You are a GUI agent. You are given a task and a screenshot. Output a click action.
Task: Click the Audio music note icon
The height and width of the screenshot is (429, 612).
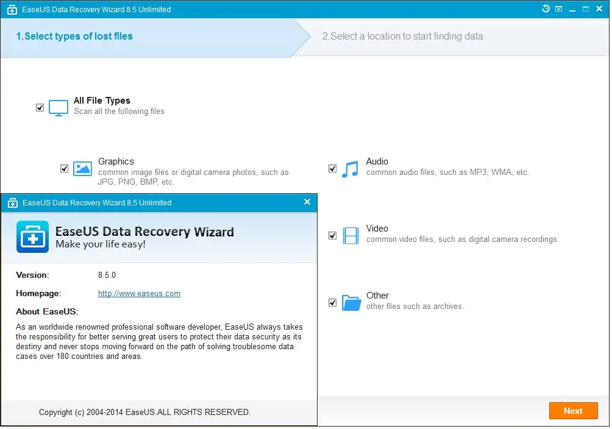(350, 169)
